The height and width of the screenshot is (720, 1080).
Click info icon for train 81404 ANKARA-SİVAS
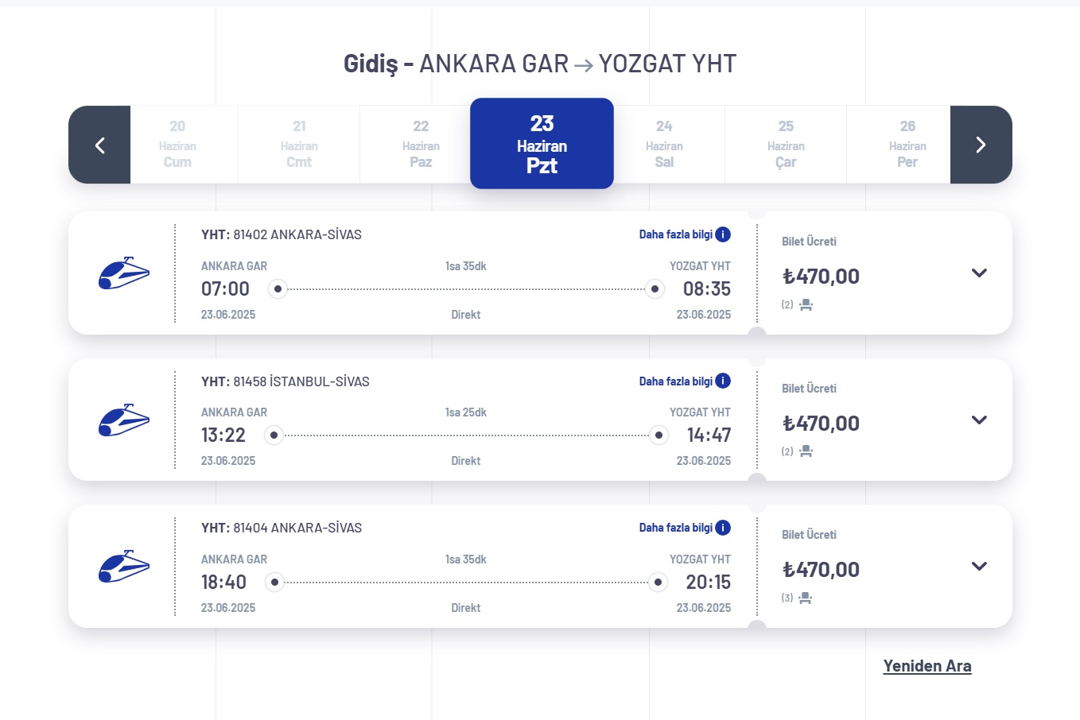723,528
